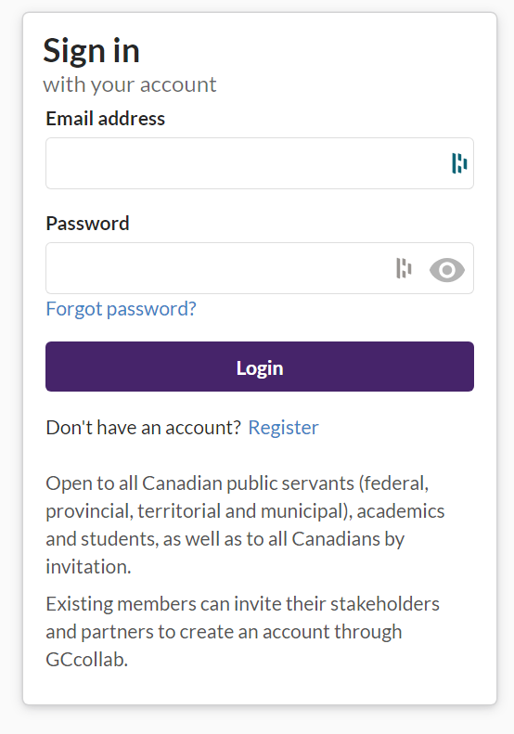This screenshot has width=514, height=734.
Task: Click the word GCcollab at paragraph end
Action: [x=86, y=660]
